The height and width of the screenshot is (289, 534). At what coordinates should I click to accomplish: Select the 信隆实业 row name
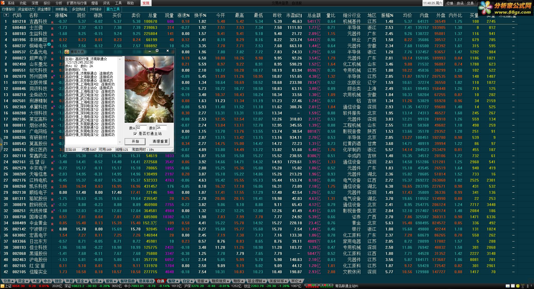38,272
